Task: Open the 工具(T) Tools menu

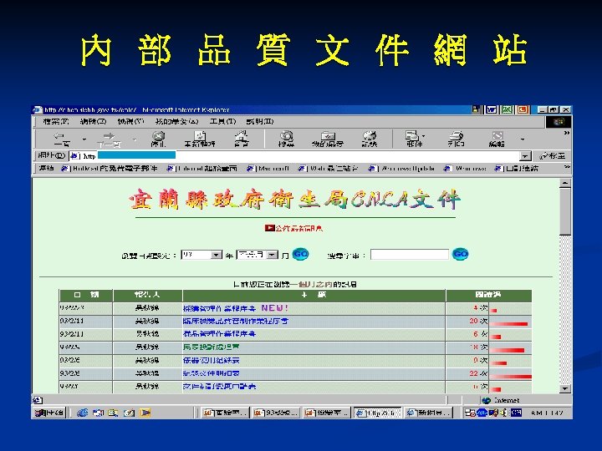Action: 222,122
